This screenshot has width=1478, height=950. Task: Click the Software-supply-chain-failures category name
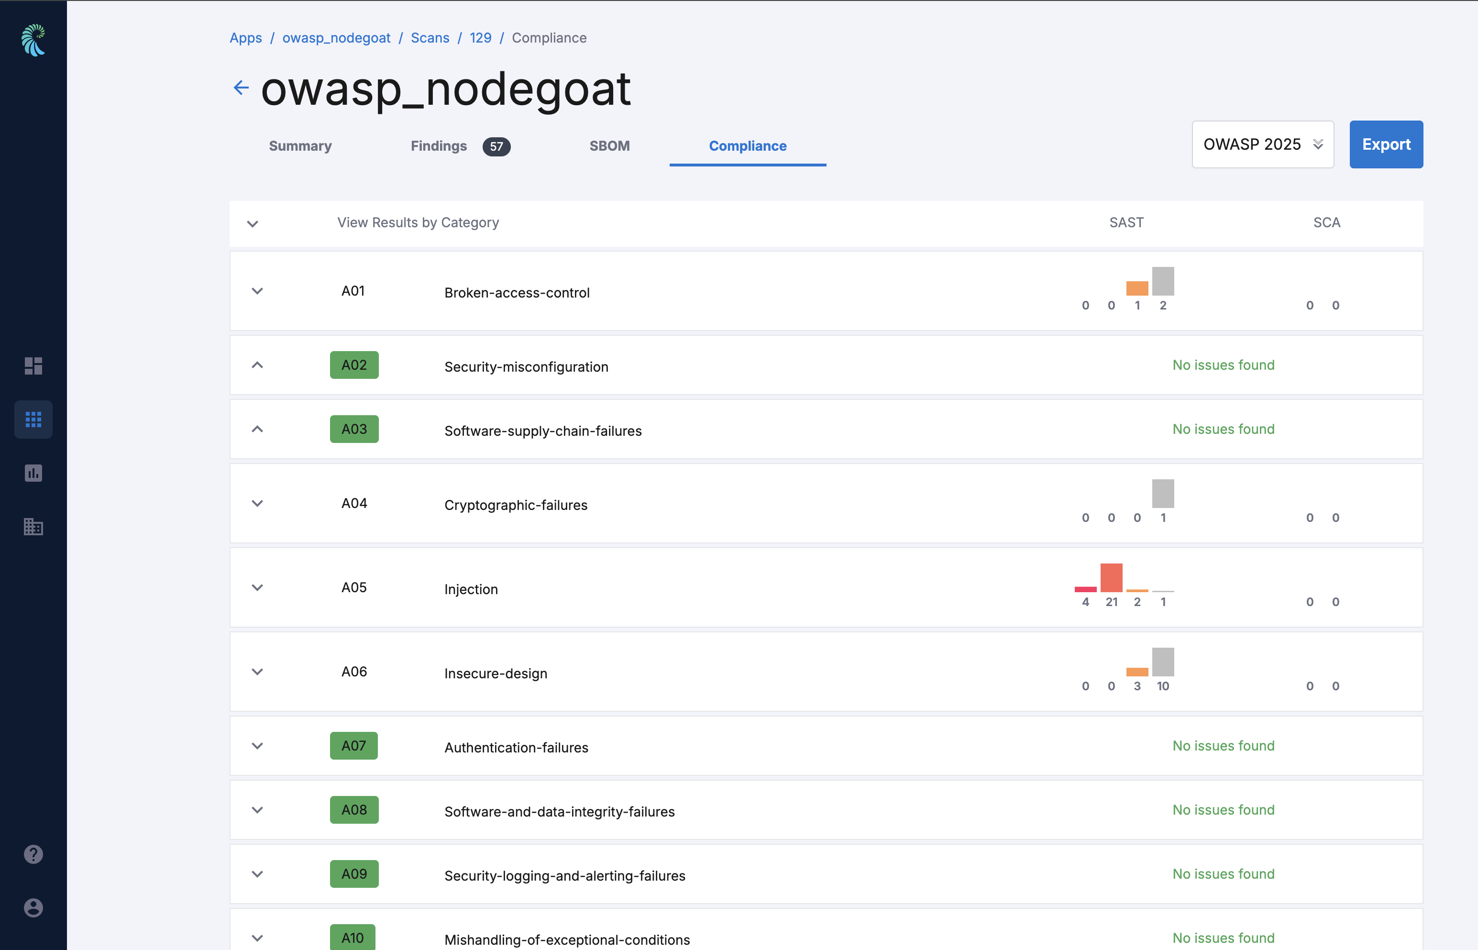pos(543,431)
